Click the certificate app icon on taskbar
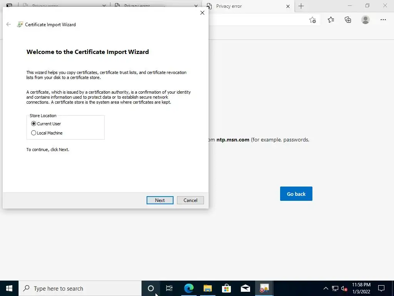Viewport: 394px width, 296px height. click(264, 288)
